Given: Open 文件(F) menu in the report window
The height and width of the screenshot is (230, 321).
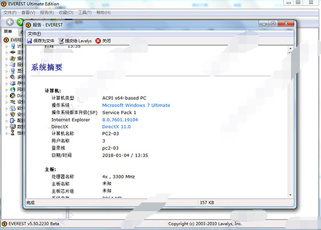Looking at the screenshot, I should click(34, 33).
